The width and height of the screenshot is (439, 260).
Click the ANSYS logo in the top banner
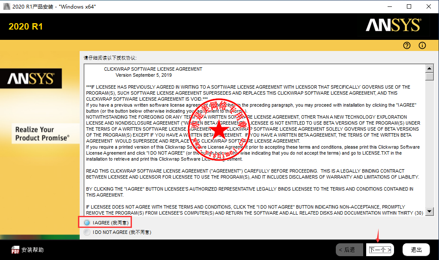(x=393, y=25)
